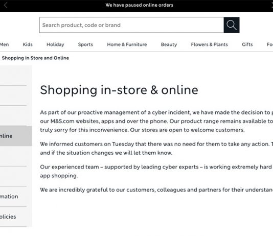The image size is (273, 236).
Task: Open the Gifts menu
Action: 247,44
